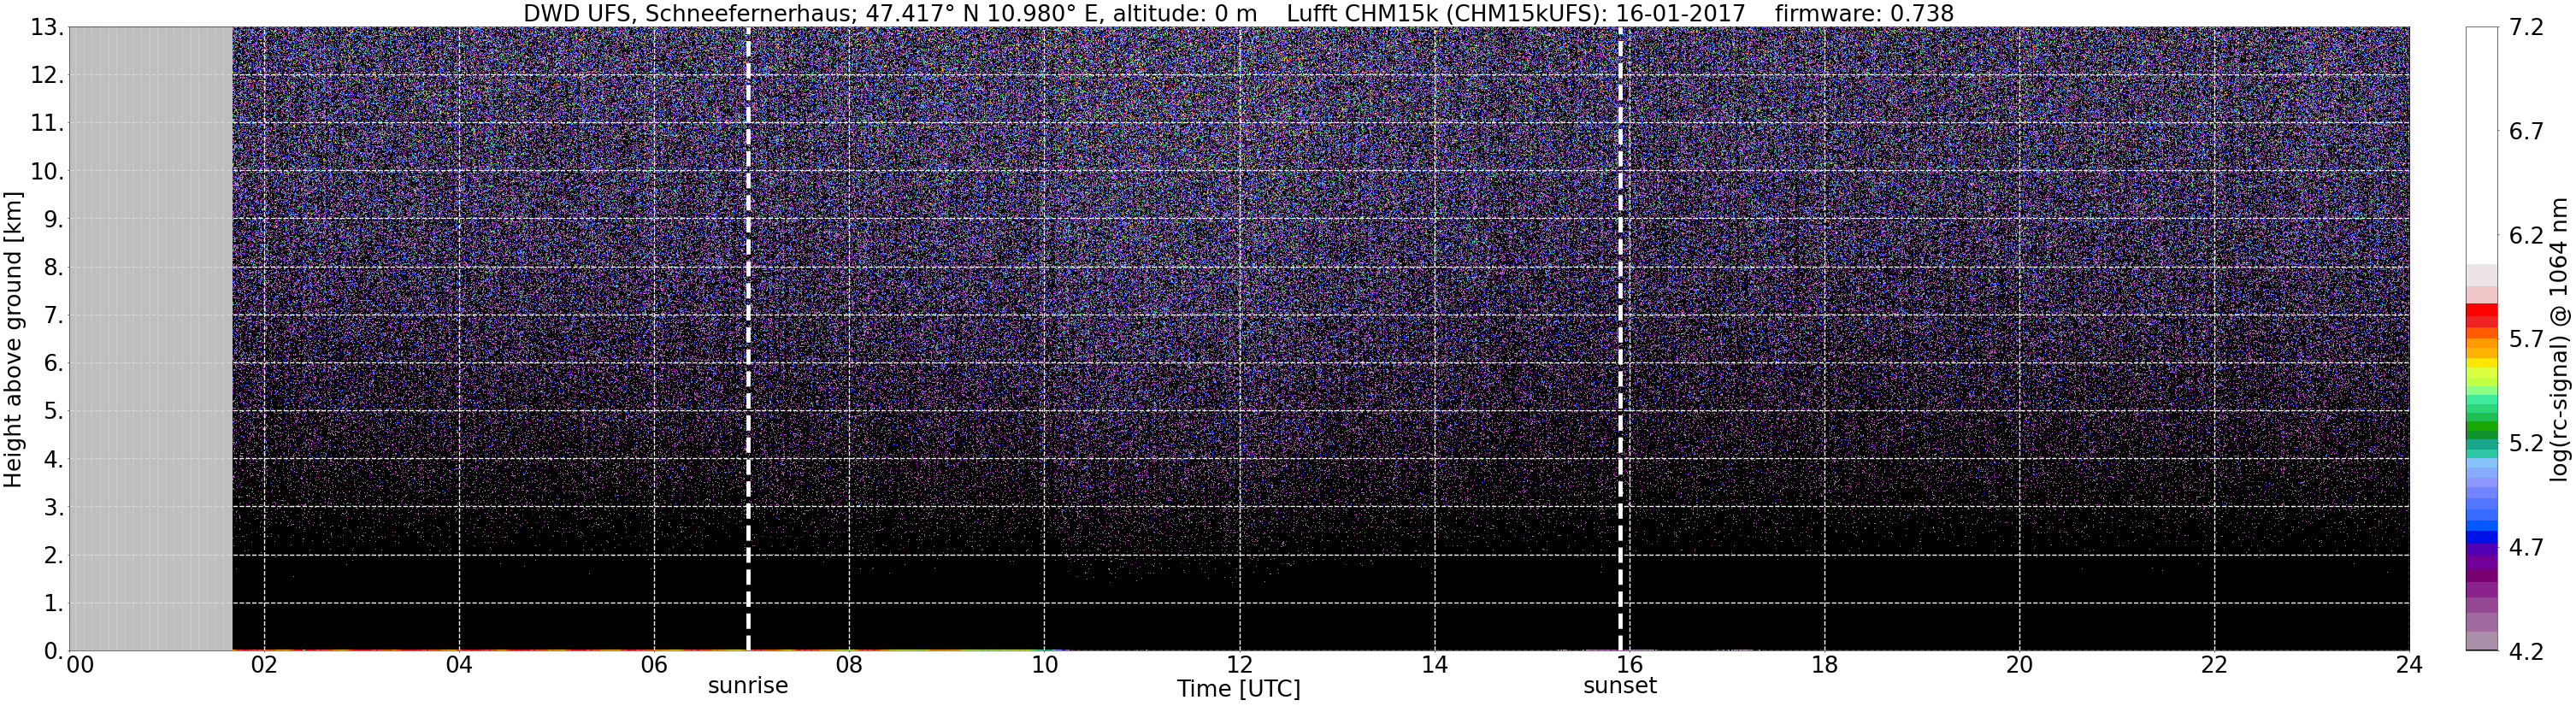Click the Height above ground [km] label
This screenshot has width=2576, height=706.
(x=13, y=339)
